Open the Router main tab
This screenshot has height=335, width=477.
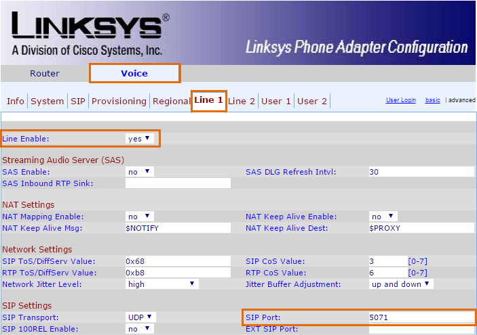[45, 74]
